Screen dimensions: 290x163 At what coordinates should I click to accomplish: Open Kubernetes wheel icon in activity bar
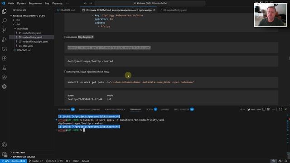click(4, 86)
